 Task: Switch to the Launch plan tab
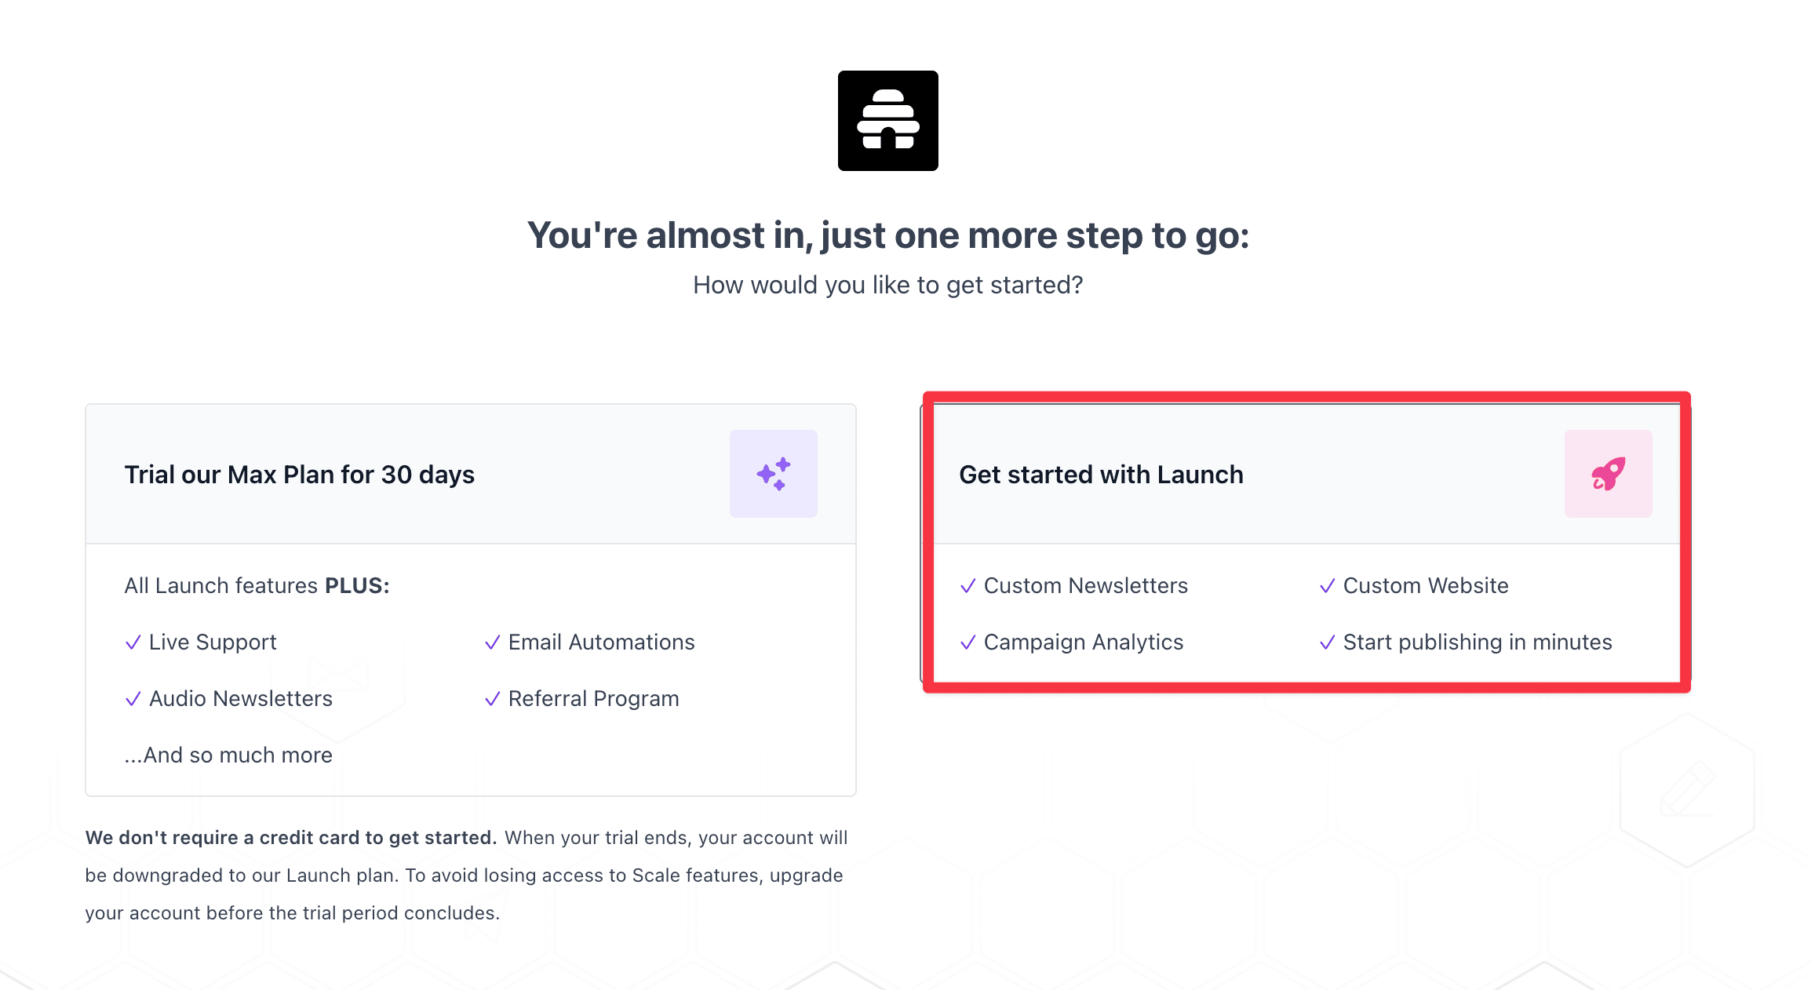pos(1102,474)
